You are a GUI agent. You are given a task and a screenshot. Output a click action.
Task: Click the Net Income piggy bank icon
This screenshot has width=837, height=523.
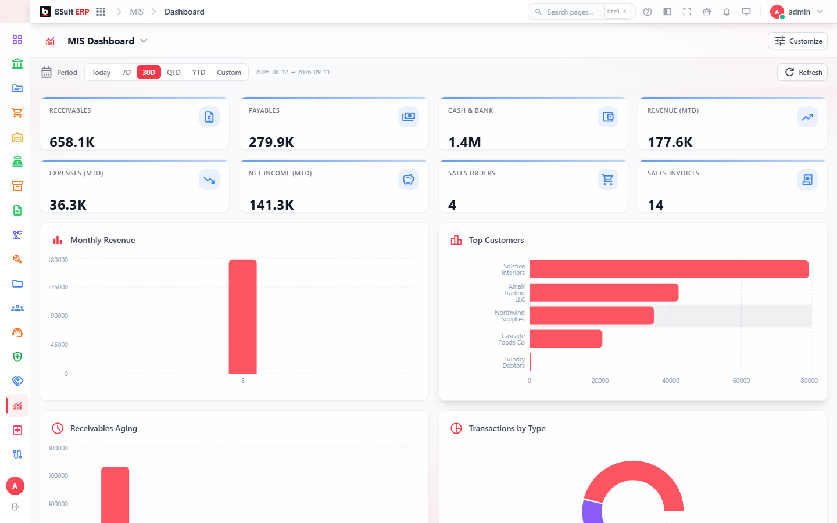pos(409,180)
